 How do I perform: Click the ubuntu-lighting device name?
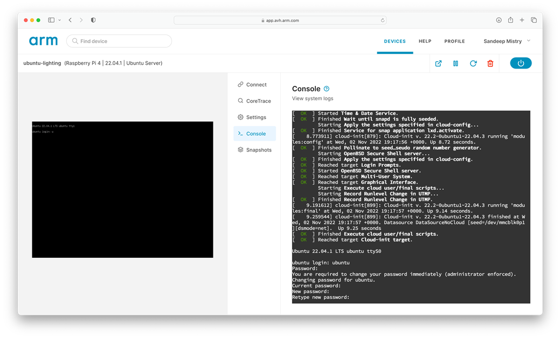42,63
